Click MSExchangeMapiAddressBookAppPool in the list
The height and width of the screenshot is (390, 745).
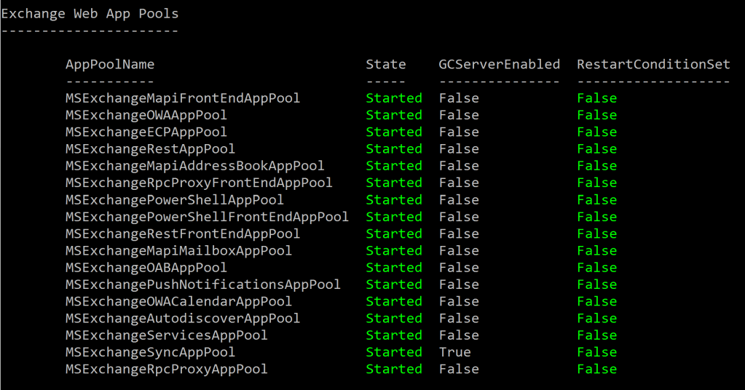[x=195, y=166]
